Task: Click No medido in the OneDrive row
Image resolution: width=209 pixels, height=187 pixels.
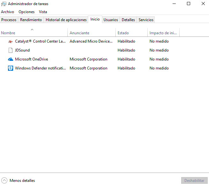Action: (x=159, y=59)
